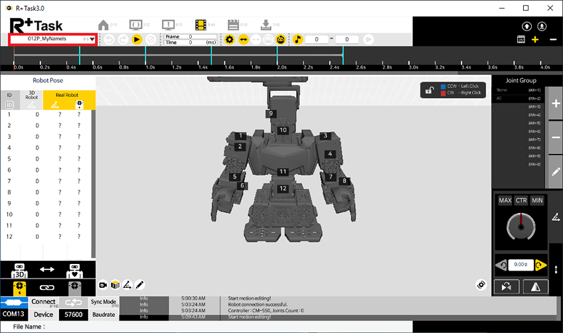Add a joint group with plus icon
Image resolution: width=563 pixels, height=333 pixels.
[556, 104]
